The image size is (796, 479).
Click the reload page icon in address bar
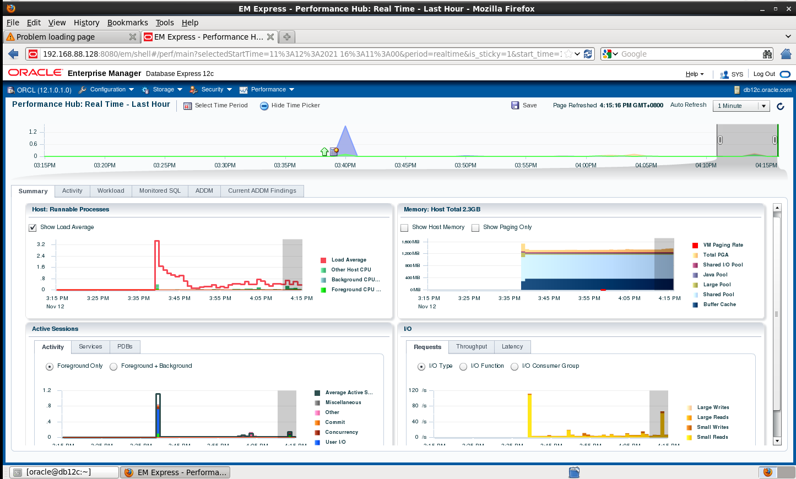coord(588,54)
